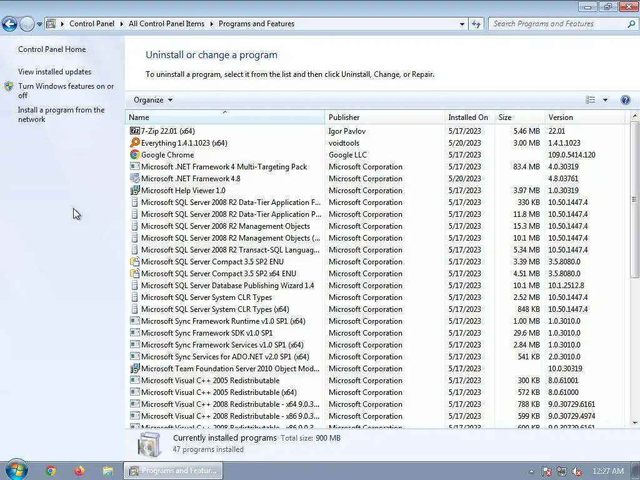
Task: Open Turn Windows features on or off
Action: pos(66,91)
